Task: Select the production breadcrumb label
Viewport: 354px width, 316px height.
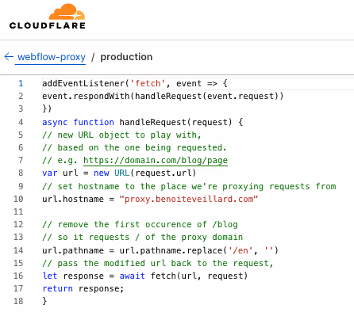Action: [126, 57]
